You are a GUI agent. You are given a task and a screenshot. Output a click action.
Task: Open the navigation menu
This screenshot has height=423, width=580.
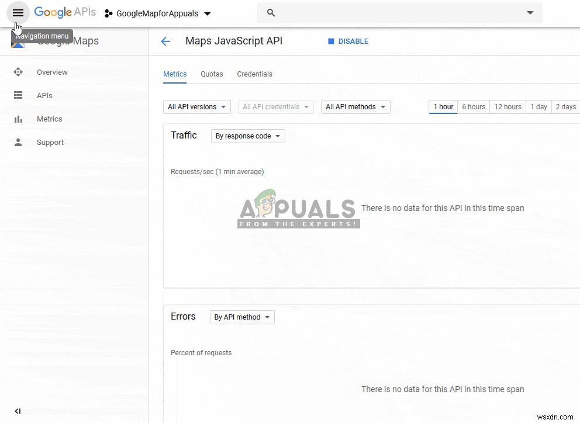(x=18, y=13)
